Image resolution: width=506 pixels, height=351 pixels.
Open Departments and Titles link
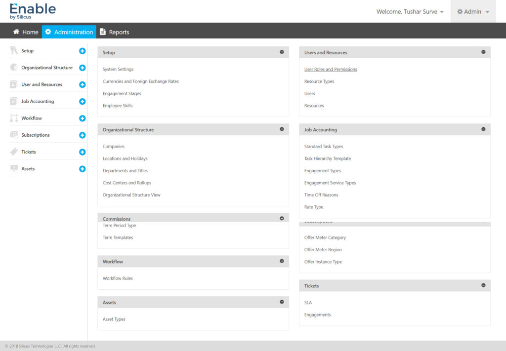(x=125, y=171)
